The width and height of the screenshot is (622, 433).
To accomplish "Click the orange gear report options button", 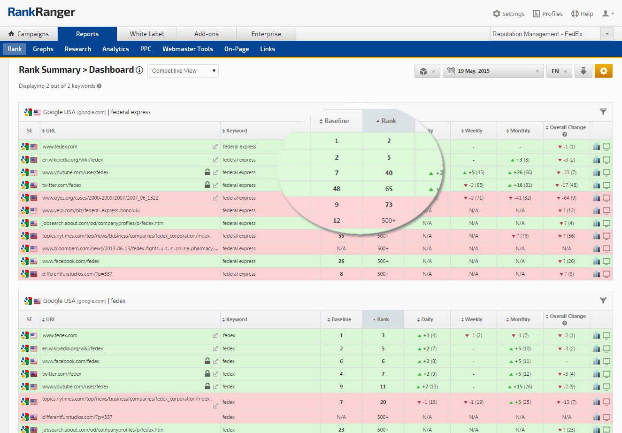I will 603,71.
